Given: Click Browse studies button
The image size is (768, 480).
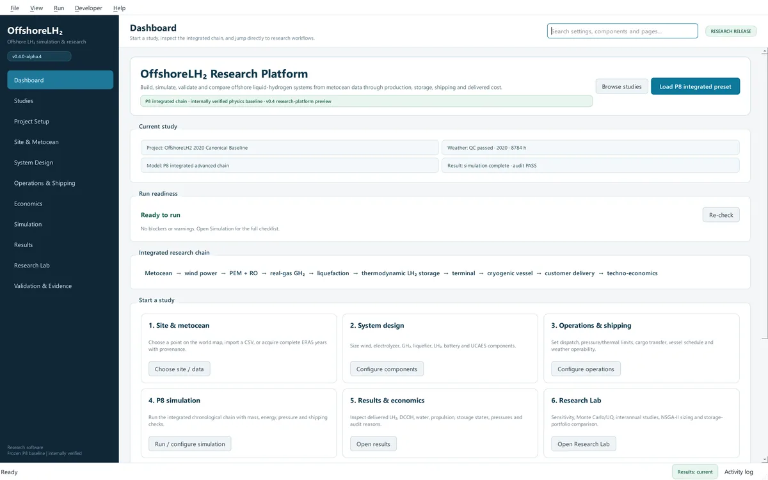Looking at the screenshot, I should pyautogui.click(x=621, y=86).
